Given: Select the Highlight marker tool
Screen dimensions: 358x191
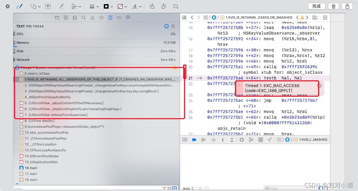Looking at the screenshot, I should pos(61,6).
